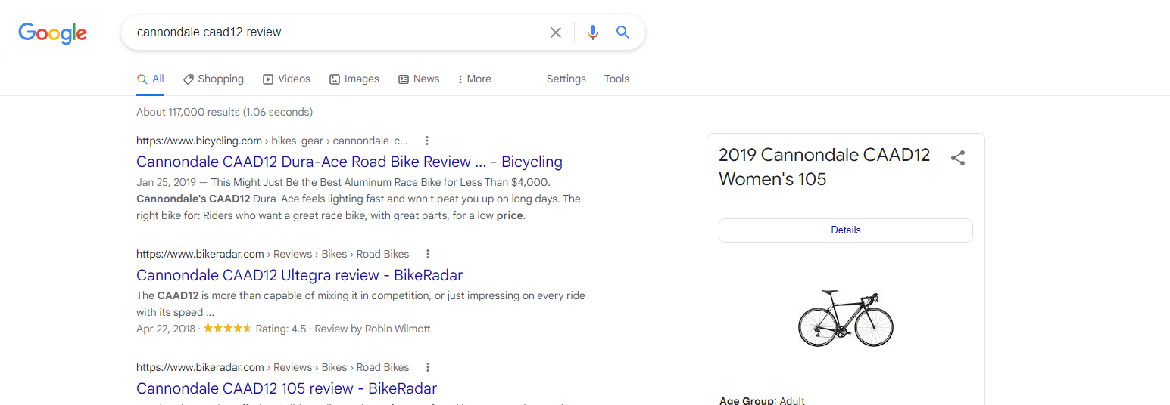The width and height of the screenshot is (1170, 405).
Task: Switch to Videos results tab
Action: 286,79
